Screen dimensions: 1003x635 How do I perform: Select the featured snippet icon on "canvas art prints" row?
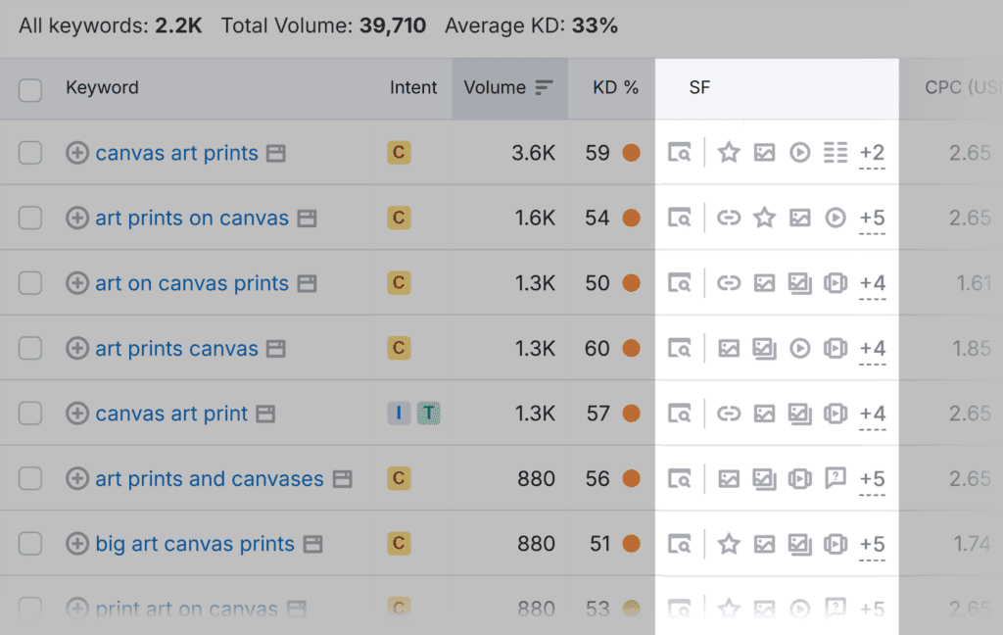click(836, 153)
